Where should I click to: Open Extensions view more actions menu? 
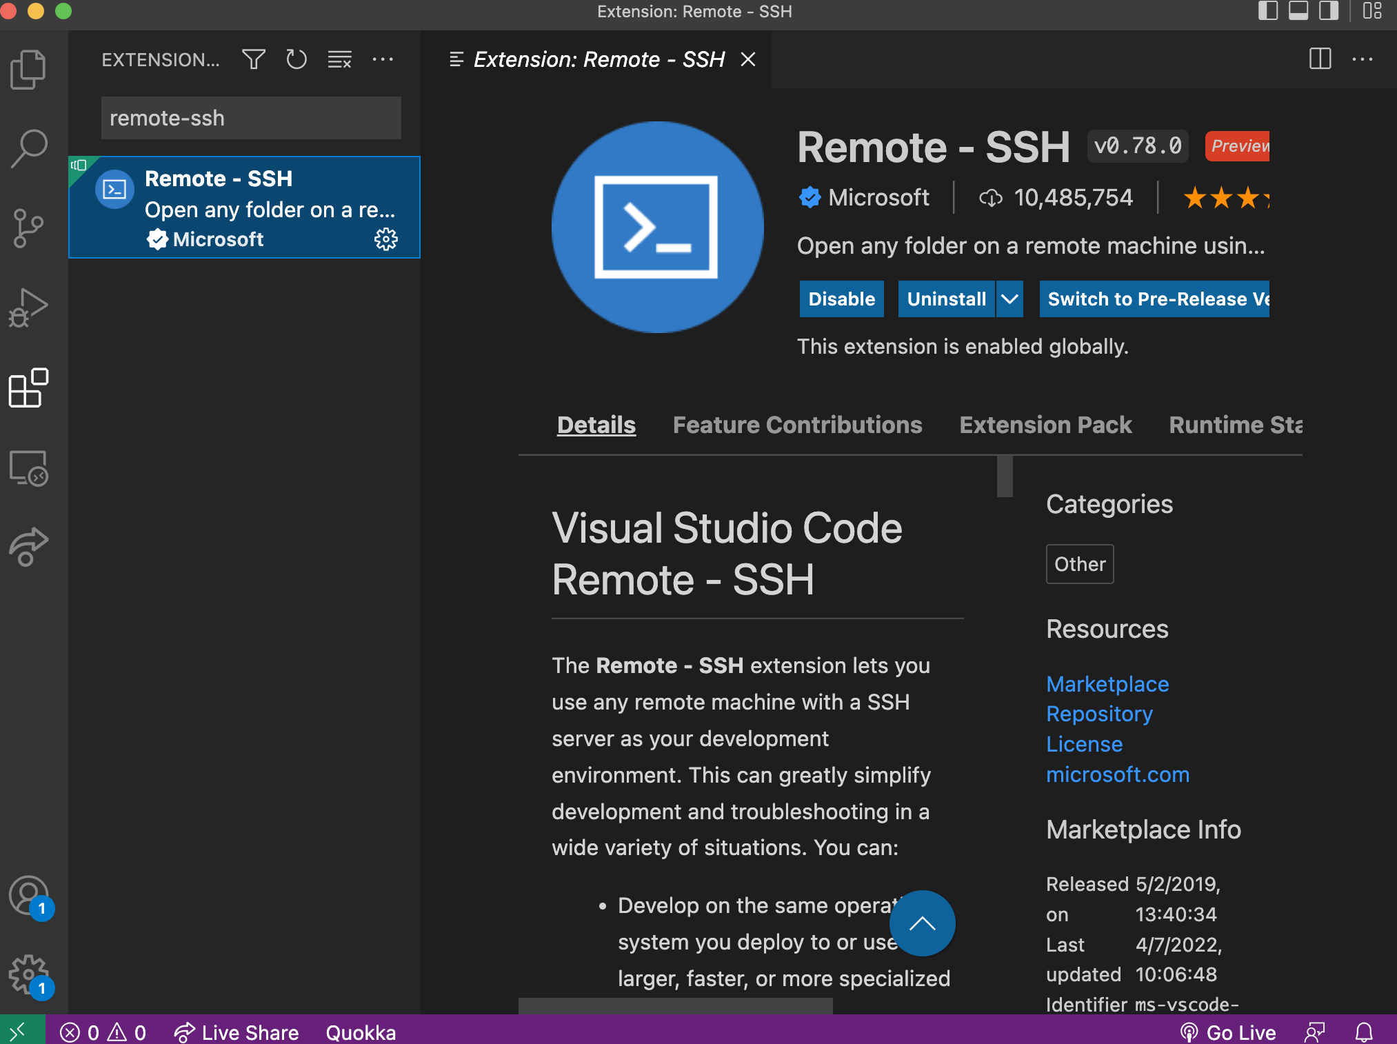pyautogui.click(x=383, y=60)
